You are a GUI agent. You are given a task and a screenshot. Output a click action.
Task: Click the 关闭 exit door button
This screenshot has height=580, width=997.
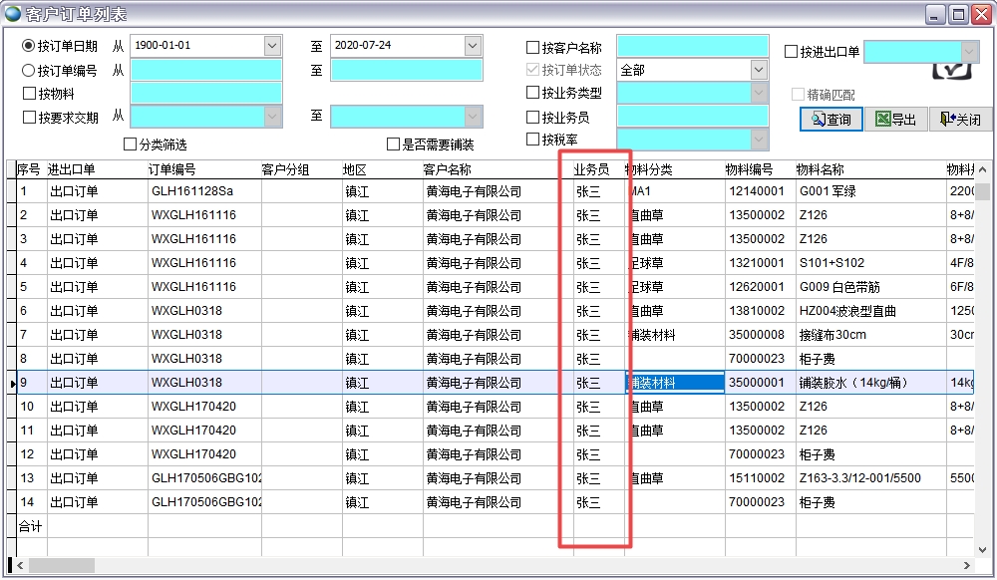[x=960, y=120]
